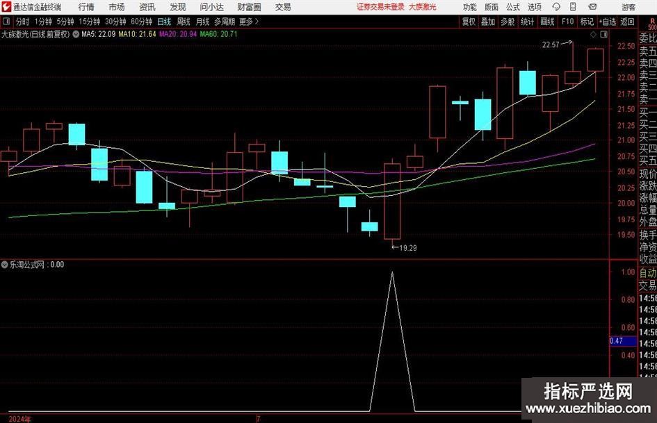Toggle 复权 price adjustment

tap(469, 22)
